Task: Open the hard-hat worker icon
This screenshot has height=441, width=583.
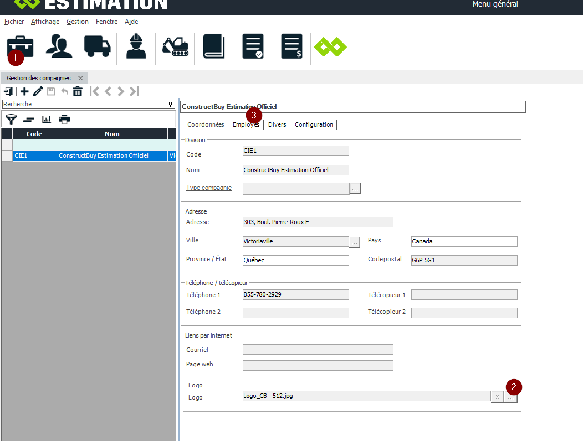Action: click(x=136, y=46)
